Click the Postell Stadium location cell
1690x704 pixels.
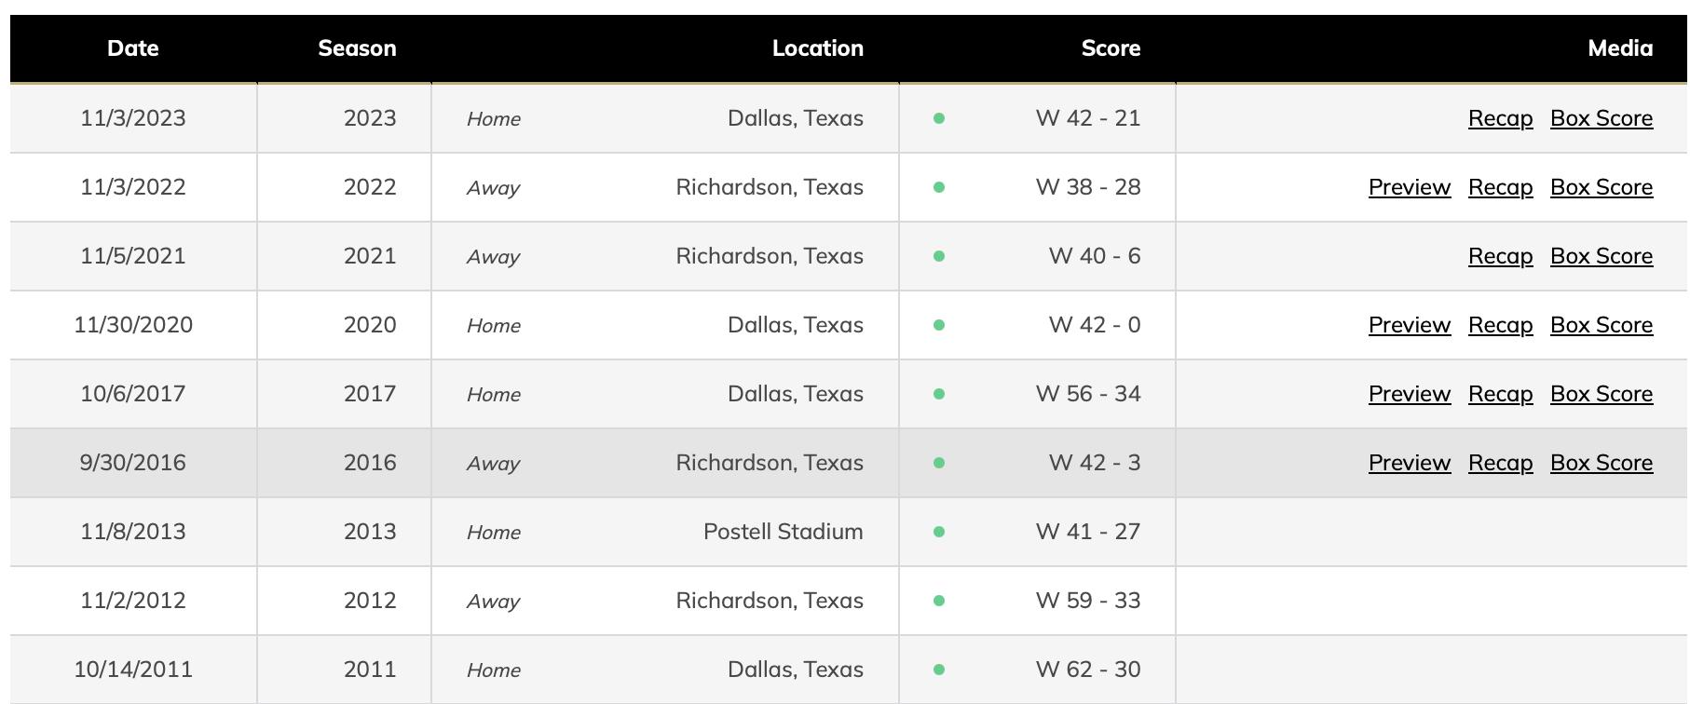(x=783, y=532)
